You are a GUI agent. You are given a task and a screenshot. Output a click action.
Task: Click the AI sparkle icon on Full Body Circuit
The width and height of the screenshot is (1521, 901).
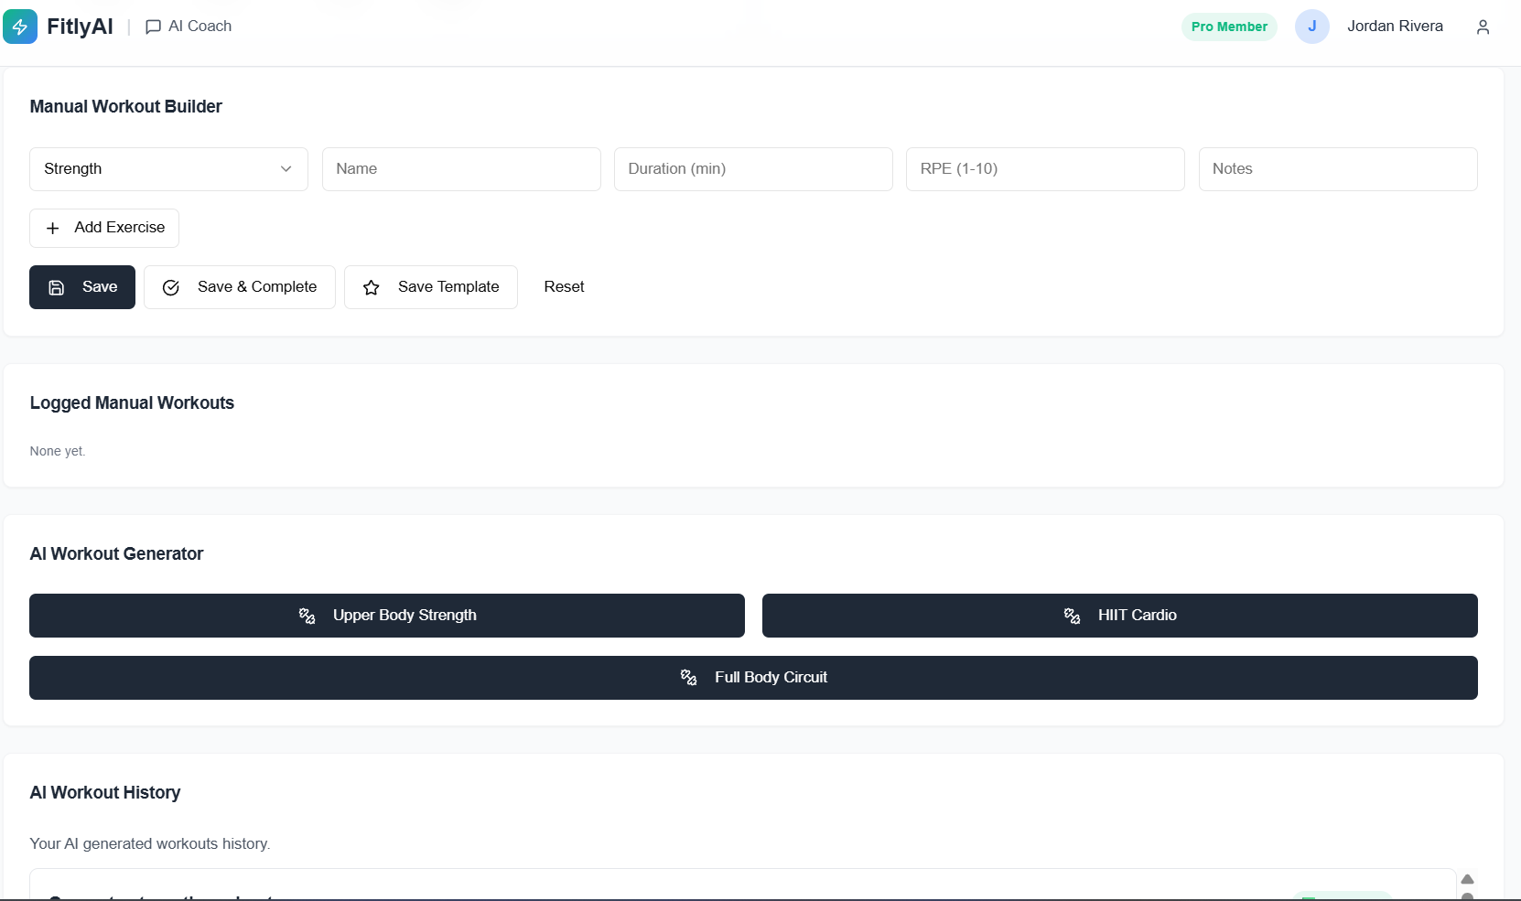click(688, 677)
